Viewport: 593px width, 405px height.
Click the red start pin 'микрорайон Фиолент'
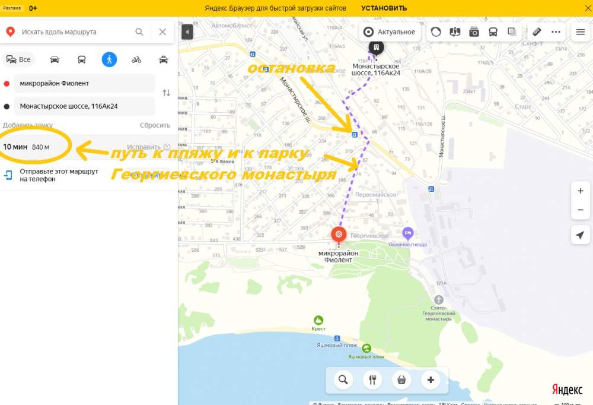(x=339, y=235)
